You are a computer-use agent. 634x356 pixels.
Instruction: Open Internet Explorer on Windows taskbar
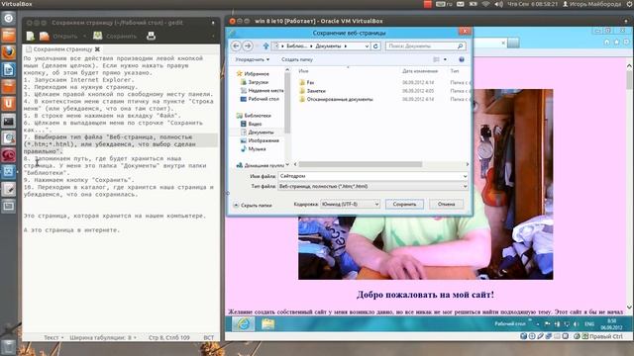(x=243, y=323)
